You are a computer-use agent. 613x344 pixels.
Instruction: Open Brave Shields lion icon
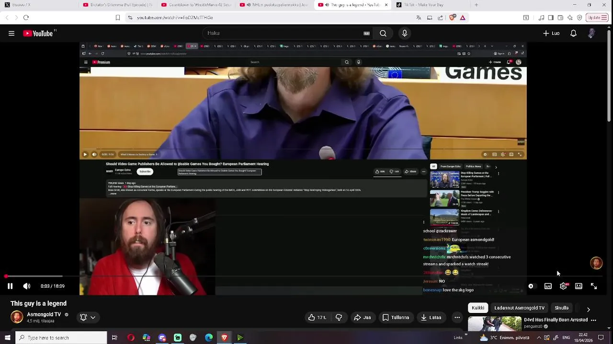[452, 18]
